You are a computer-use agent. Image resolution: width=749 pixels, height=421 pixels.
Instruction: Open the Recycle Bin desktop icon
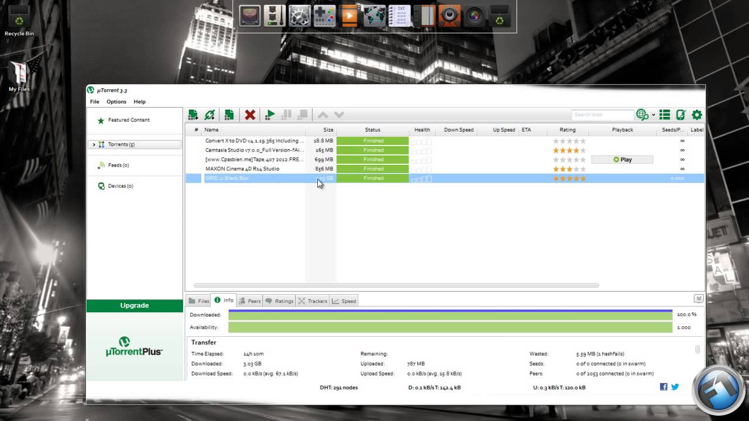tap(19, 21)
